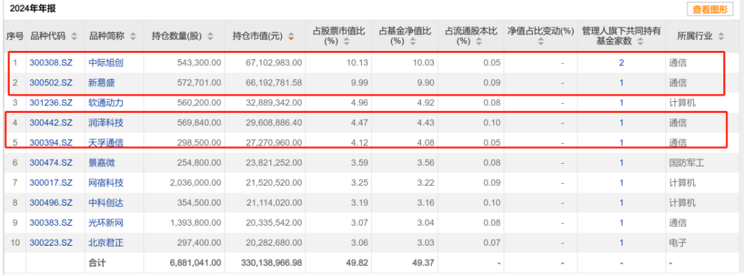Open 北京君正 stock name link
The height and width of the screenshot is (276, 744).
pyautogui.click(x=106, y=243)
